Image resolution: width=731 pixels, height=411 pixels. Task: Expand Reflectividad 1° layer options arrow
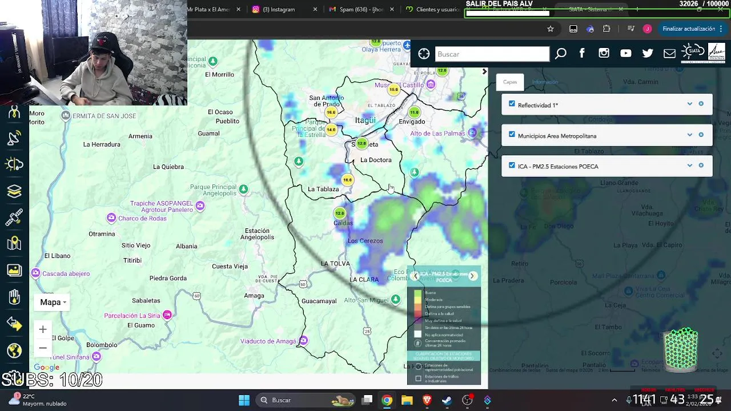690,104
